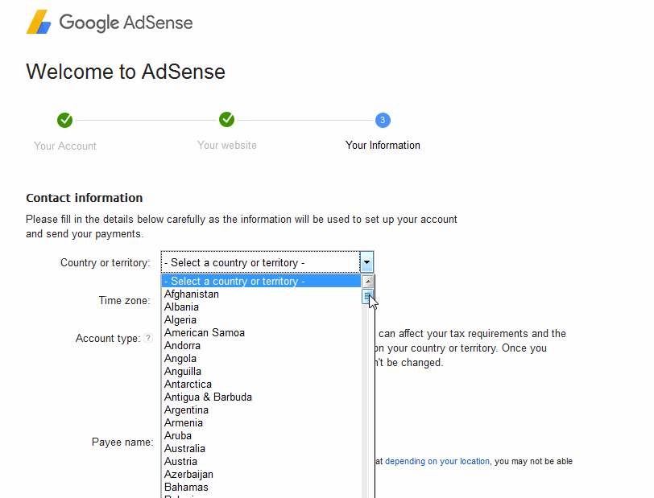The image size is (654, 498).
Task: Select Afghanistan from the country list
Action: (x=261, y=294)
